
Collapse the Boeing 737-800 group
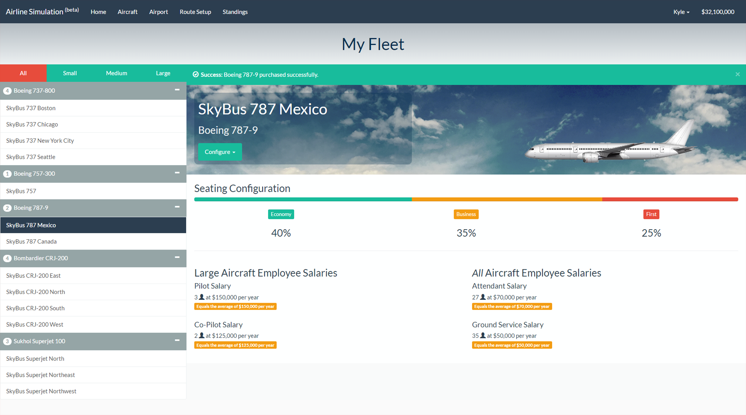click(x=177, y=90)
